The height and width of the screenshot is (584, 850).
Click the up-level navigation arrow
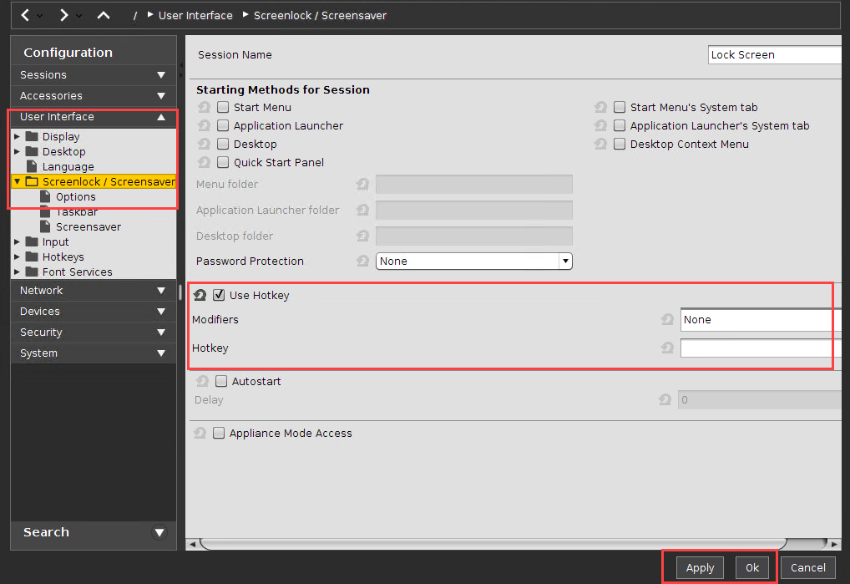pyautogui.click(x=104, y=15)
